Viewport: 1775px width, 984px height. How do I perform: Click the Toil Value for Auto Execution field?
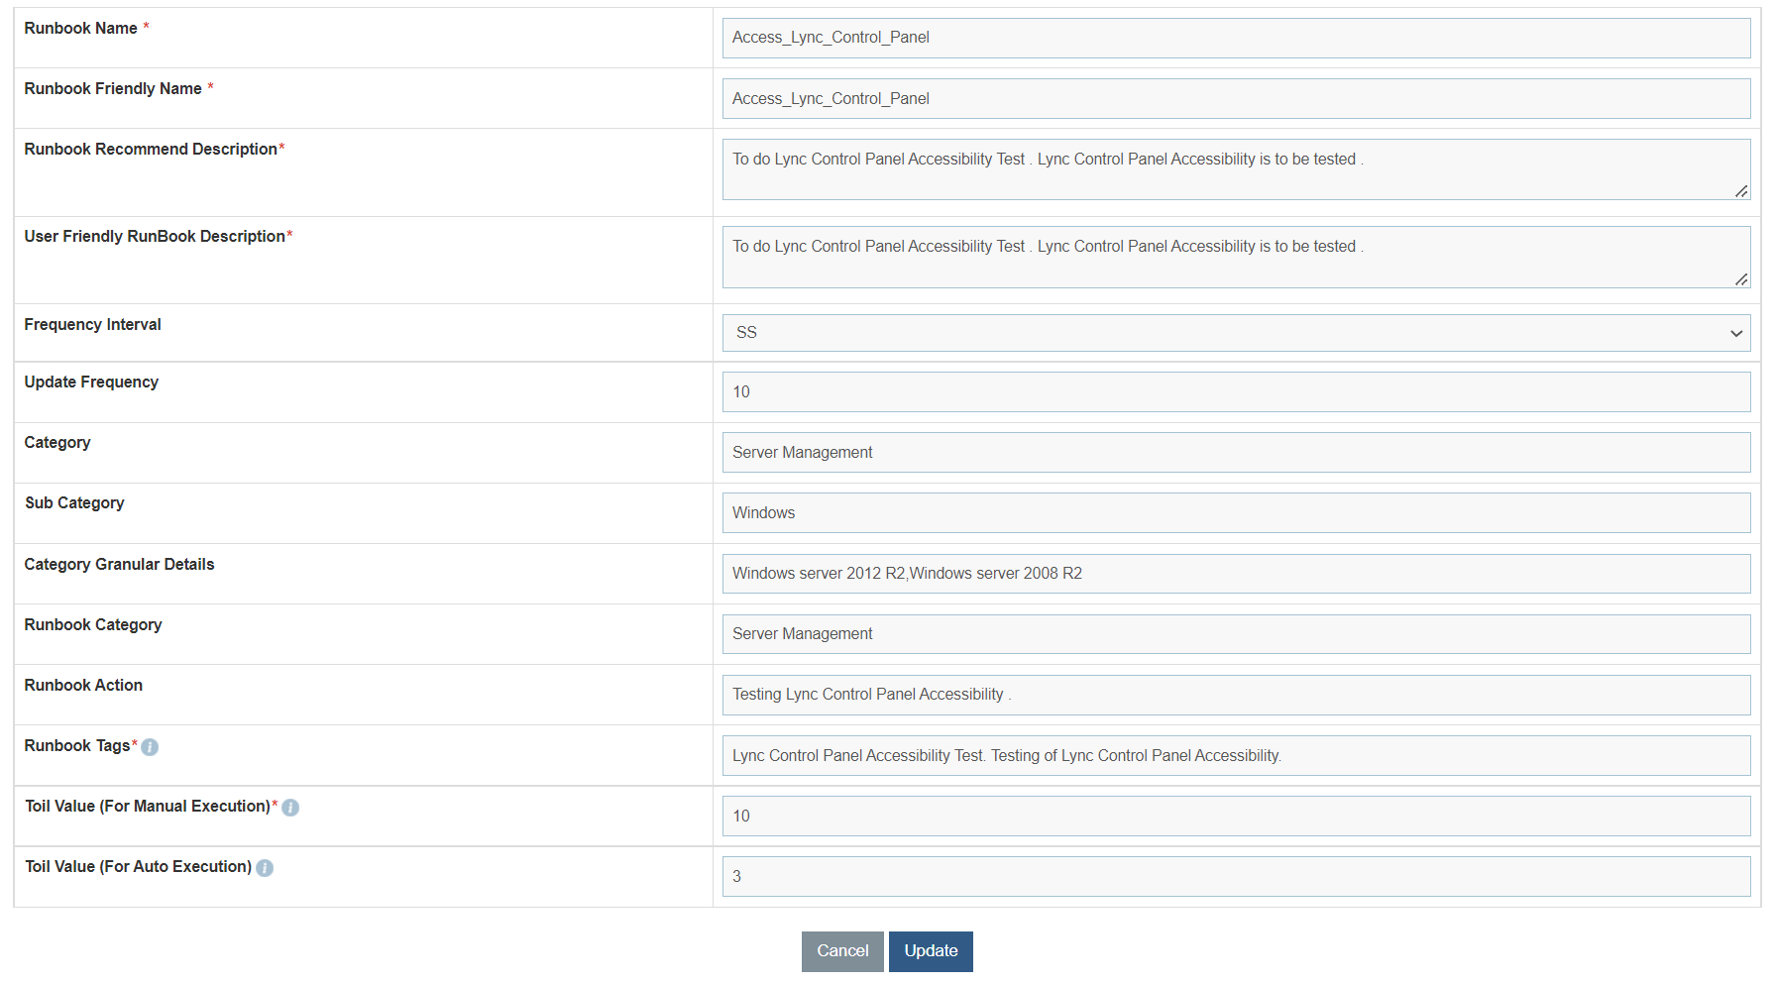[x=1234, y=876]
